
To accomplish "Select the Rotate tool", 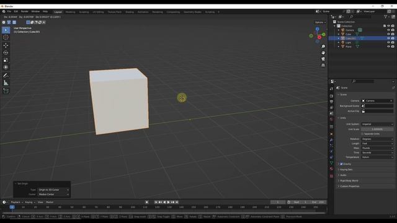I will click(x=6, y=53).
